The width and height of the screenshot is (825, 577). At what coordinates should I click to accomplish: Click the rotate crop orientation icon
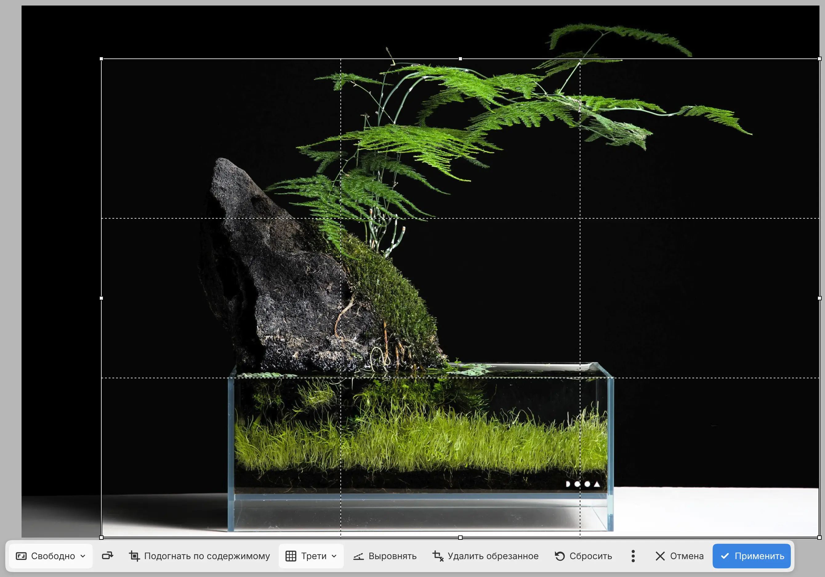(x=107, y=556)
